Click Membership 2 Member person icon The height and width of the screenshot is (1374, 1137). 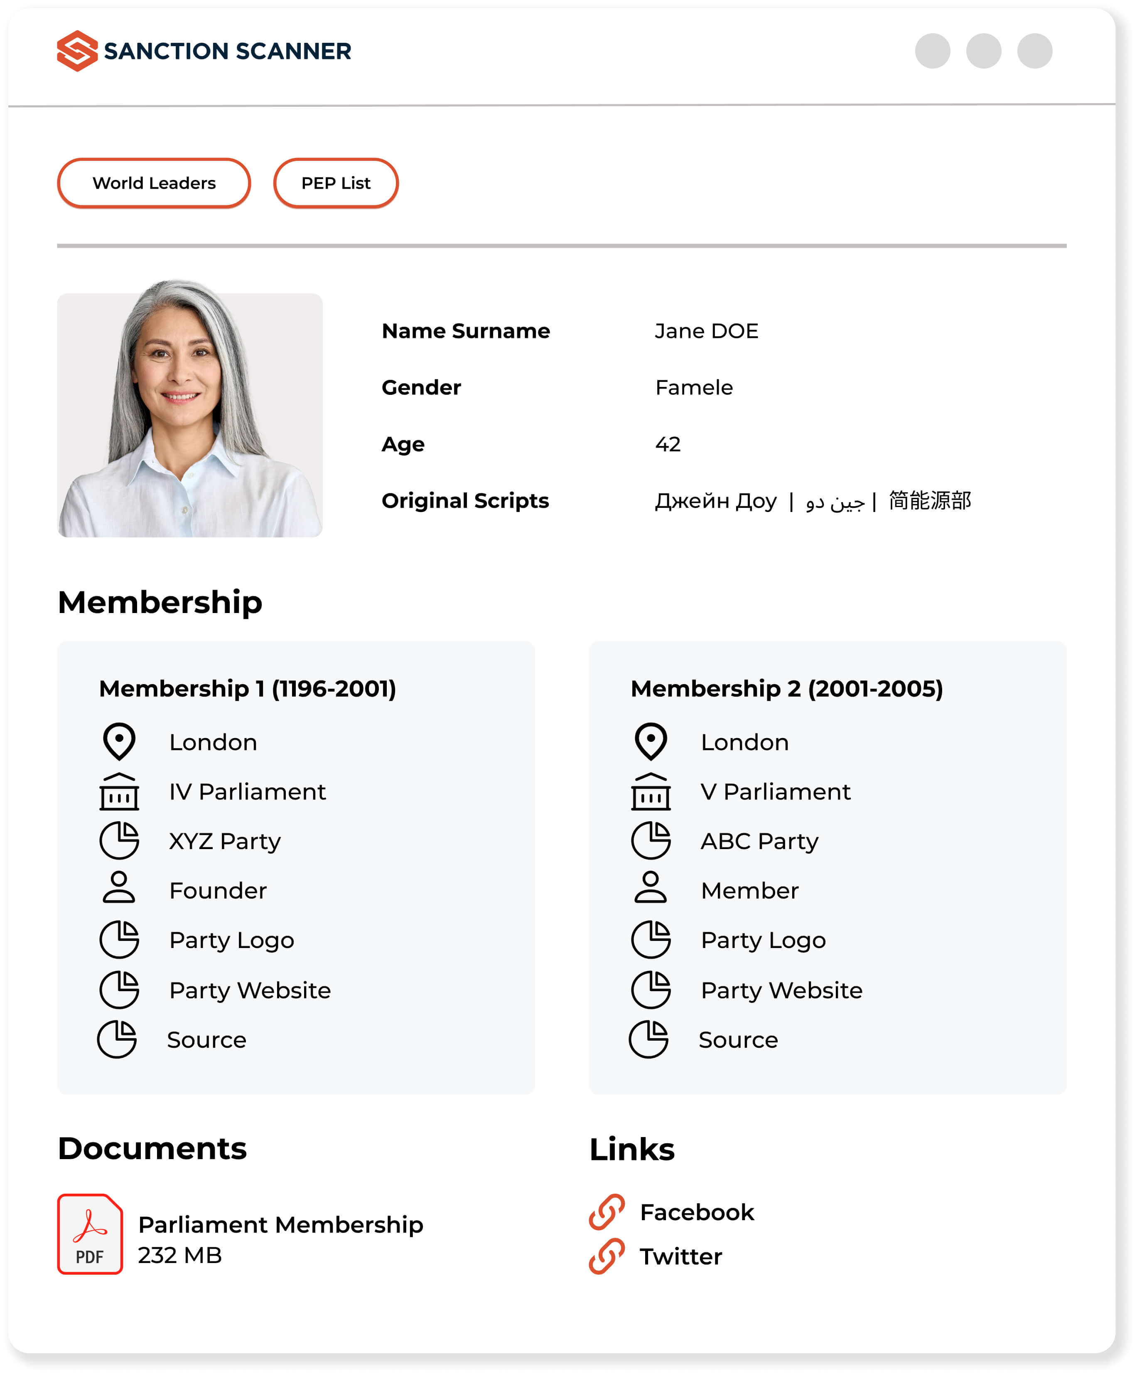(650, 888)
